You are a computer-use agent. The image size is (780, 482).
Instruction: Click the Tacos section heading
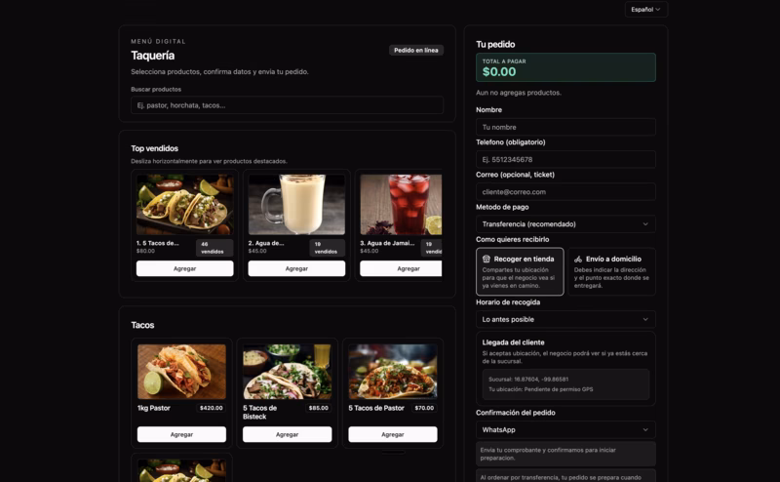142,325
